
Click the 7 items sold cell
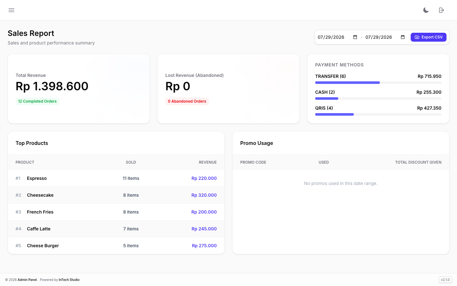point(131,229)
